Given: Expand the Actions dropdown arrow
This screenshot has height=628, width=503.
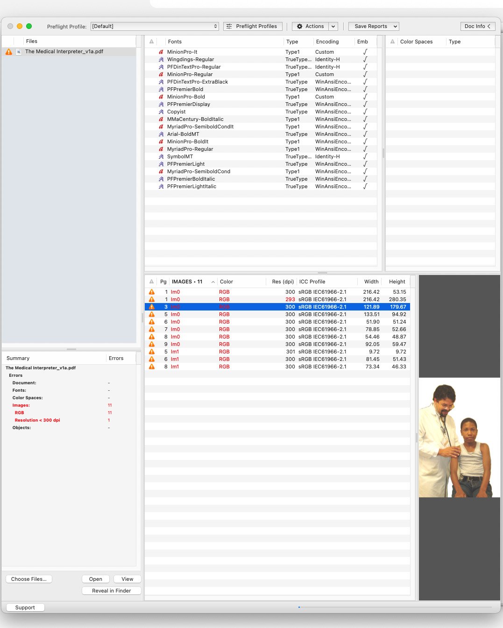Looking at the screenshot, I should pos(333,27).
